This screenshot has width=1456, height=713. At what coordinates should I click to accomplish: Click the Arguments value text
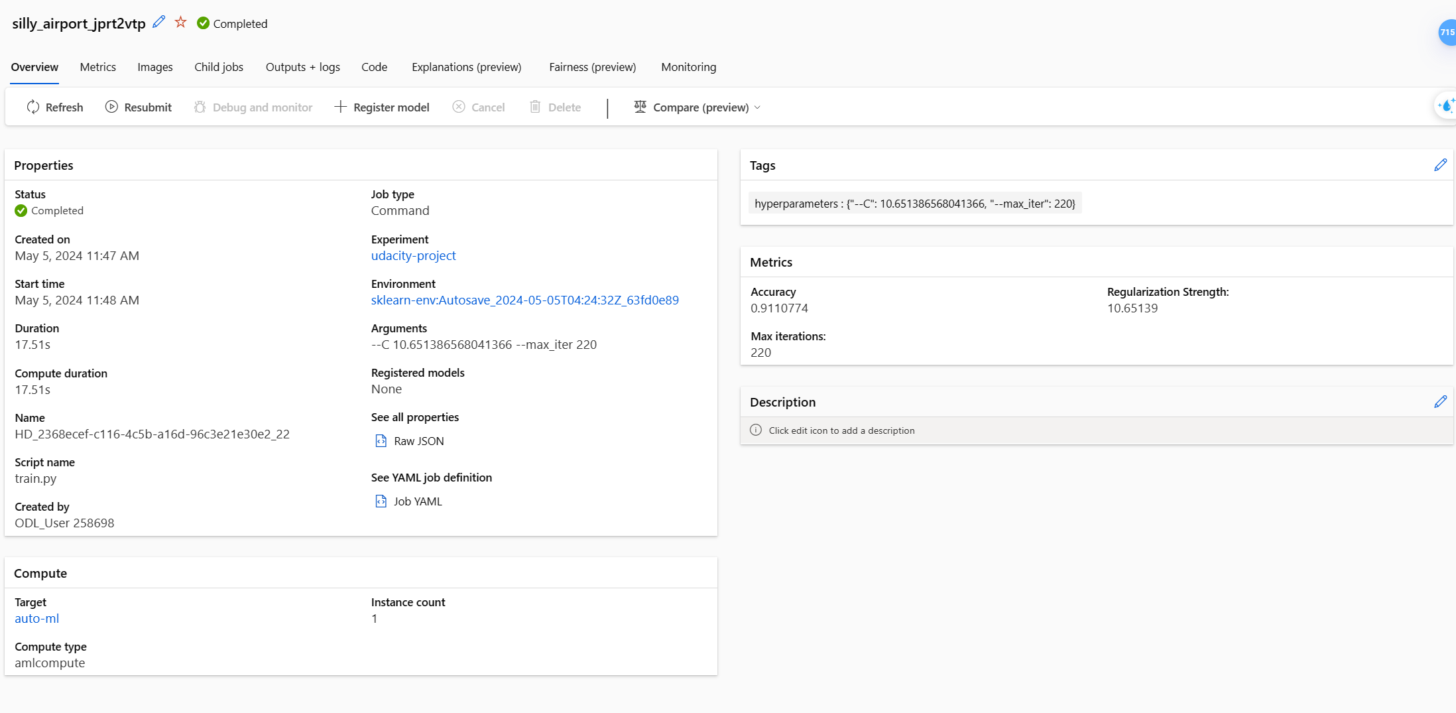click(x=484, y=344)
